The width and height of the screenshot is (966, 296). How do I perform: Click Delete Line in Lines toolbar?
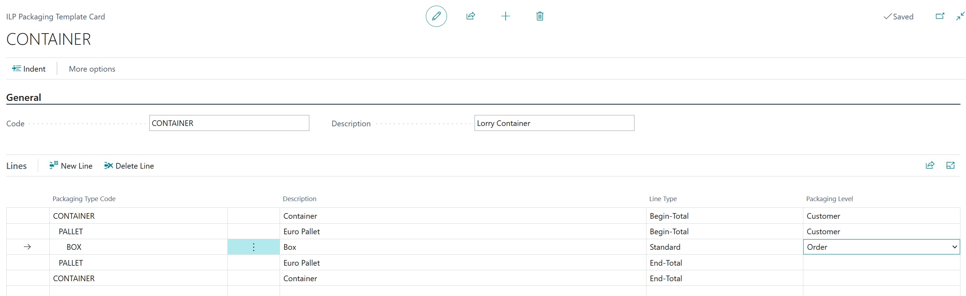tap(129, 165)
